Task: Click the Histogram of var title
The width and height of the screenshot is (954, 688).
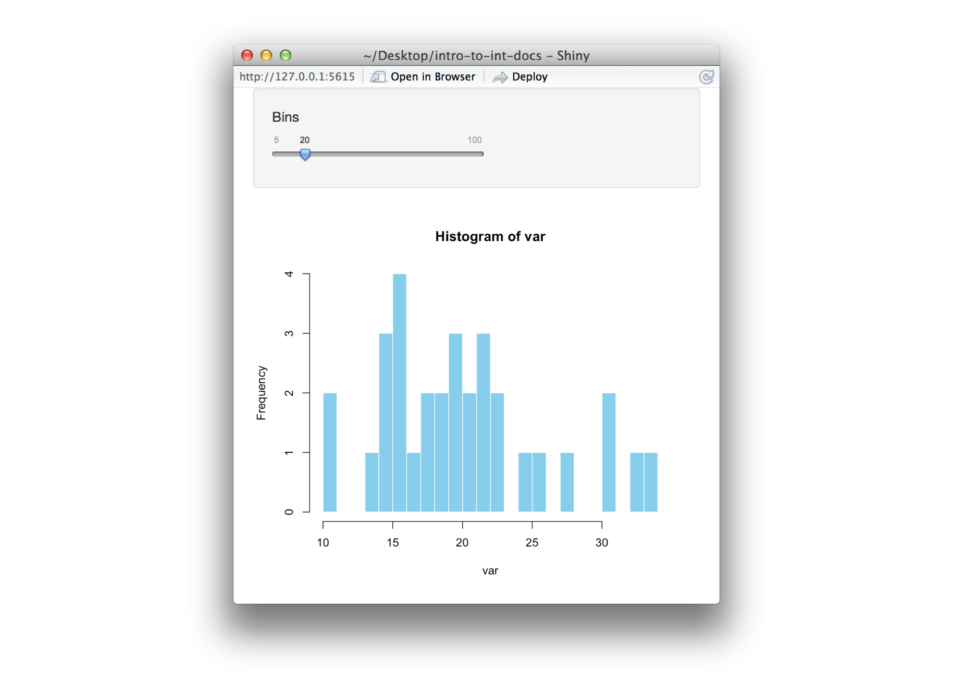Action: point(490,236)
